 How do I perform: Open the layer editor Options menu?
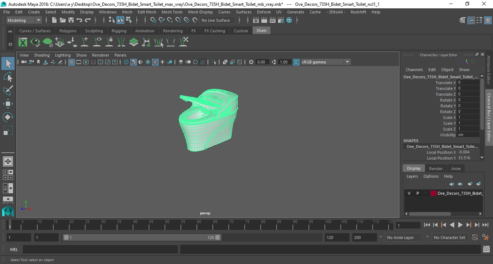click(431, 176)
